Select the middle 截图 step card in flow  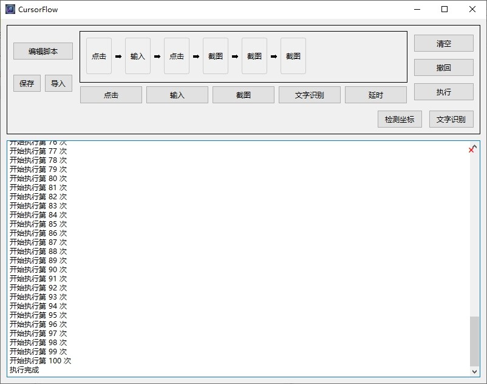click(254, 56)
